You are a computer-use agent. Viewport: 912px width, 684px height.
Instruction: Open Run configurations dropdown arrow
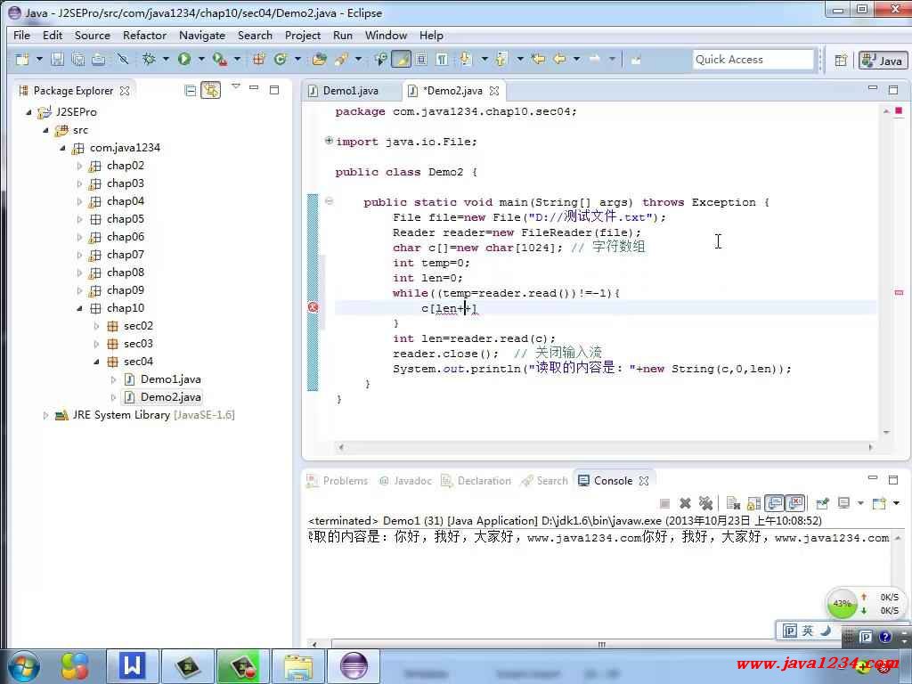201,59
